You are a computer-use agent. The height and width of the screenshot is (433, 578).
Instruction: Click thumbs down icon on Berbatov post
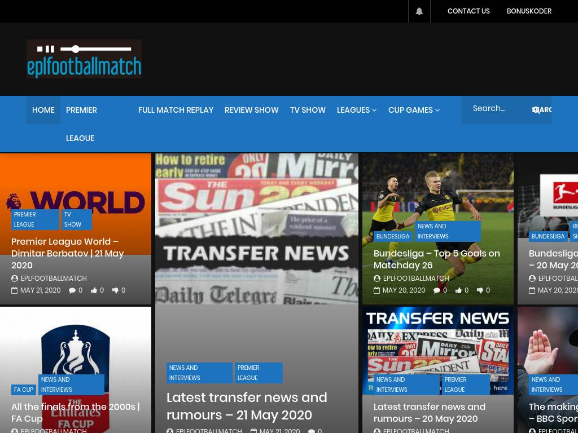(x=115, y=290)
